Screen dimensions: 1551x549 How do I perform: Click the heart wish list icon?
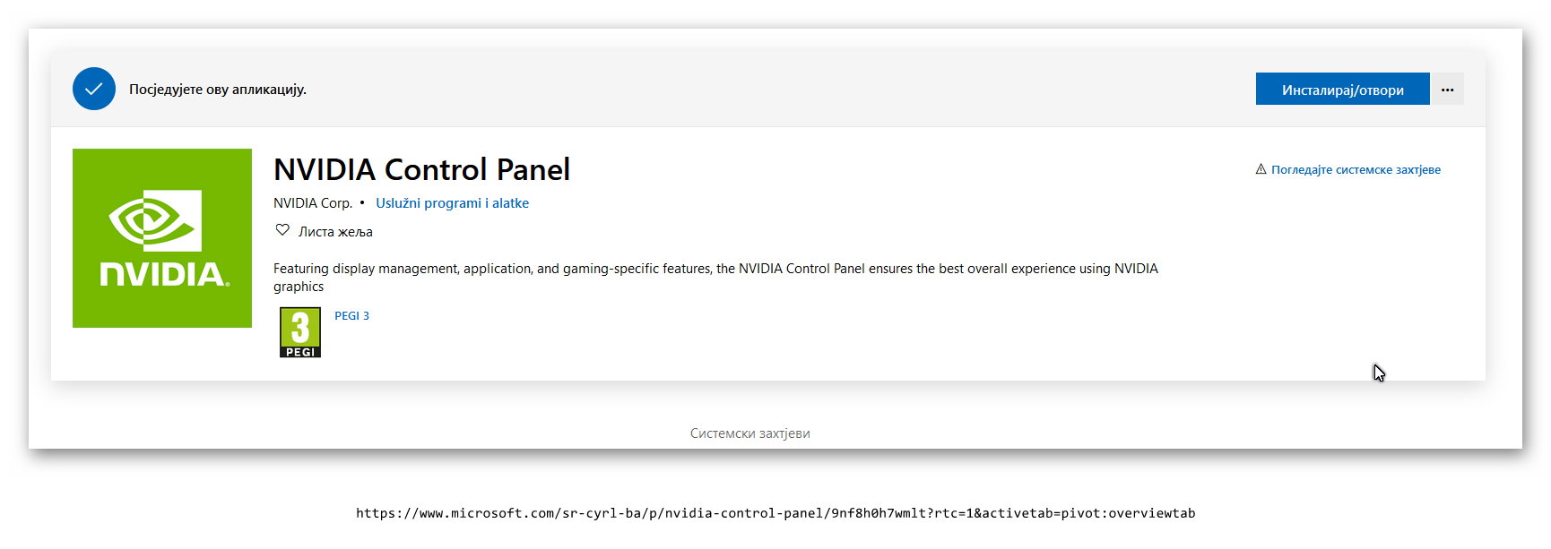tap(282, 230)
